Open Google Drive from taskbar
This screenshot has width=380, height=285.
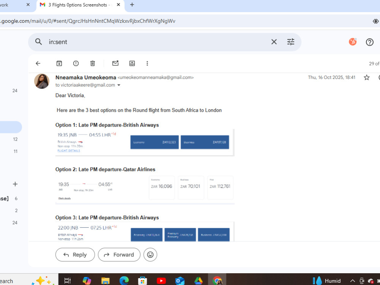198,281
